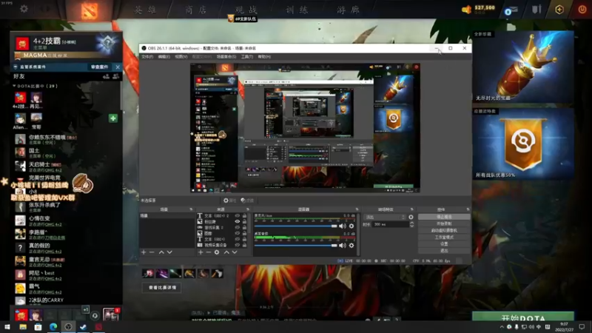Open transition properties gear icon
Viewport: 592px width, 333px height.
411,217
